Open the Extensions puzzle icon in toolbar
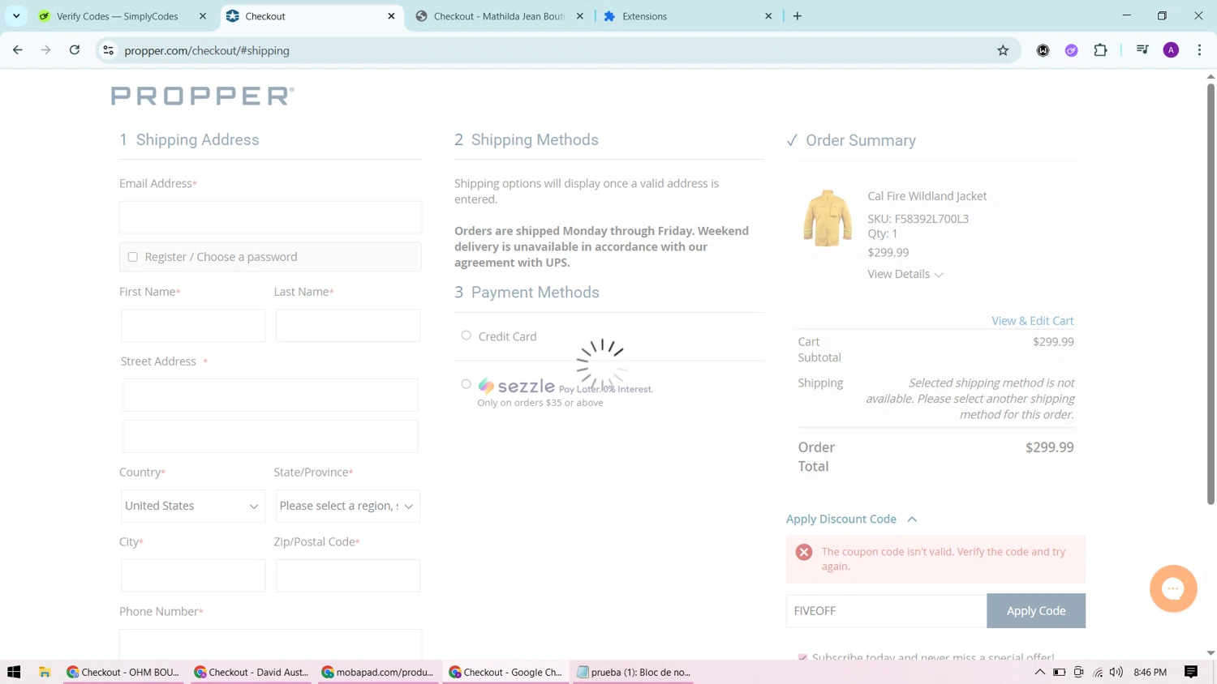Viewport: 1217px width, 684px height. click(x=1100, y=50)
